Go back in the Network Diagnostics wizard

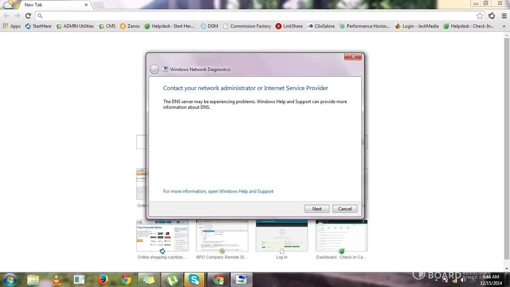(x=154, y=70)
